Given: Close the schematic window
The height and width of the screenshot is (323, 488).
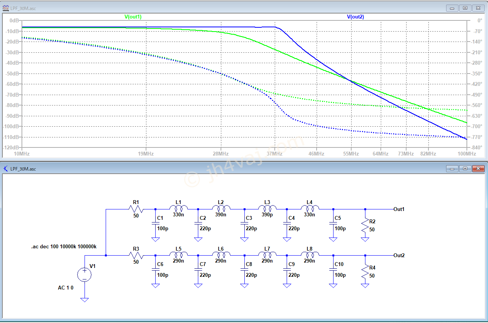Looking at the screenshot, I should [478, 169].
